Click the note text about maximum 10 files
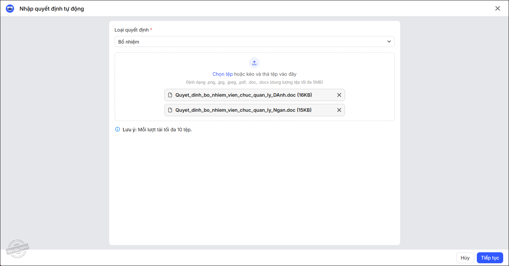 click(165, 130)
